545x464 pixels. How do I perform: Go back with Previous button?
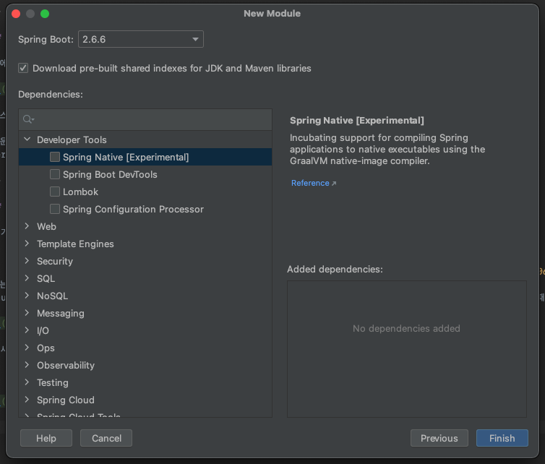pos(439,438)
